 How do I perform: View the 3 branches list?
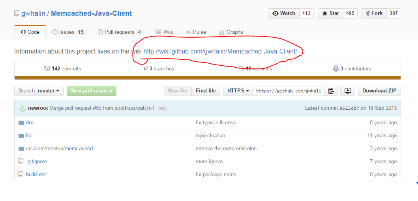coord(159,69)
